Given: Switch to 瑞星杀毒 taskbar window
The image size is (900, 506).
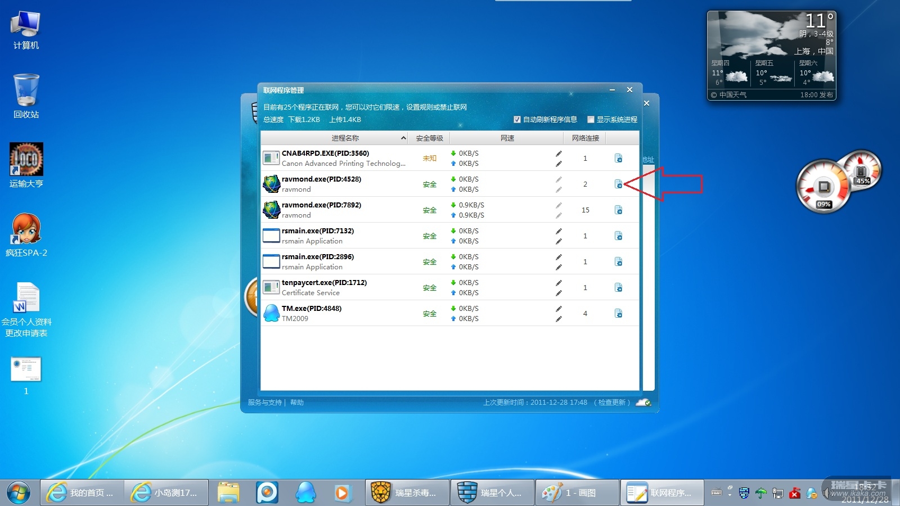Looking at the screenshot, I should click(407, 493).
